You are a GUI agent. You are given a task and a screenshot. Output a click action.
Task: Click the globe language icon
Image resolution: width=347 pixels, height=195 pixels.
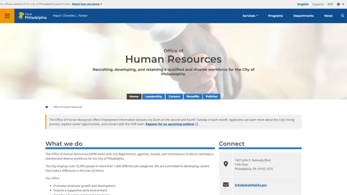[x=338, y=4]
